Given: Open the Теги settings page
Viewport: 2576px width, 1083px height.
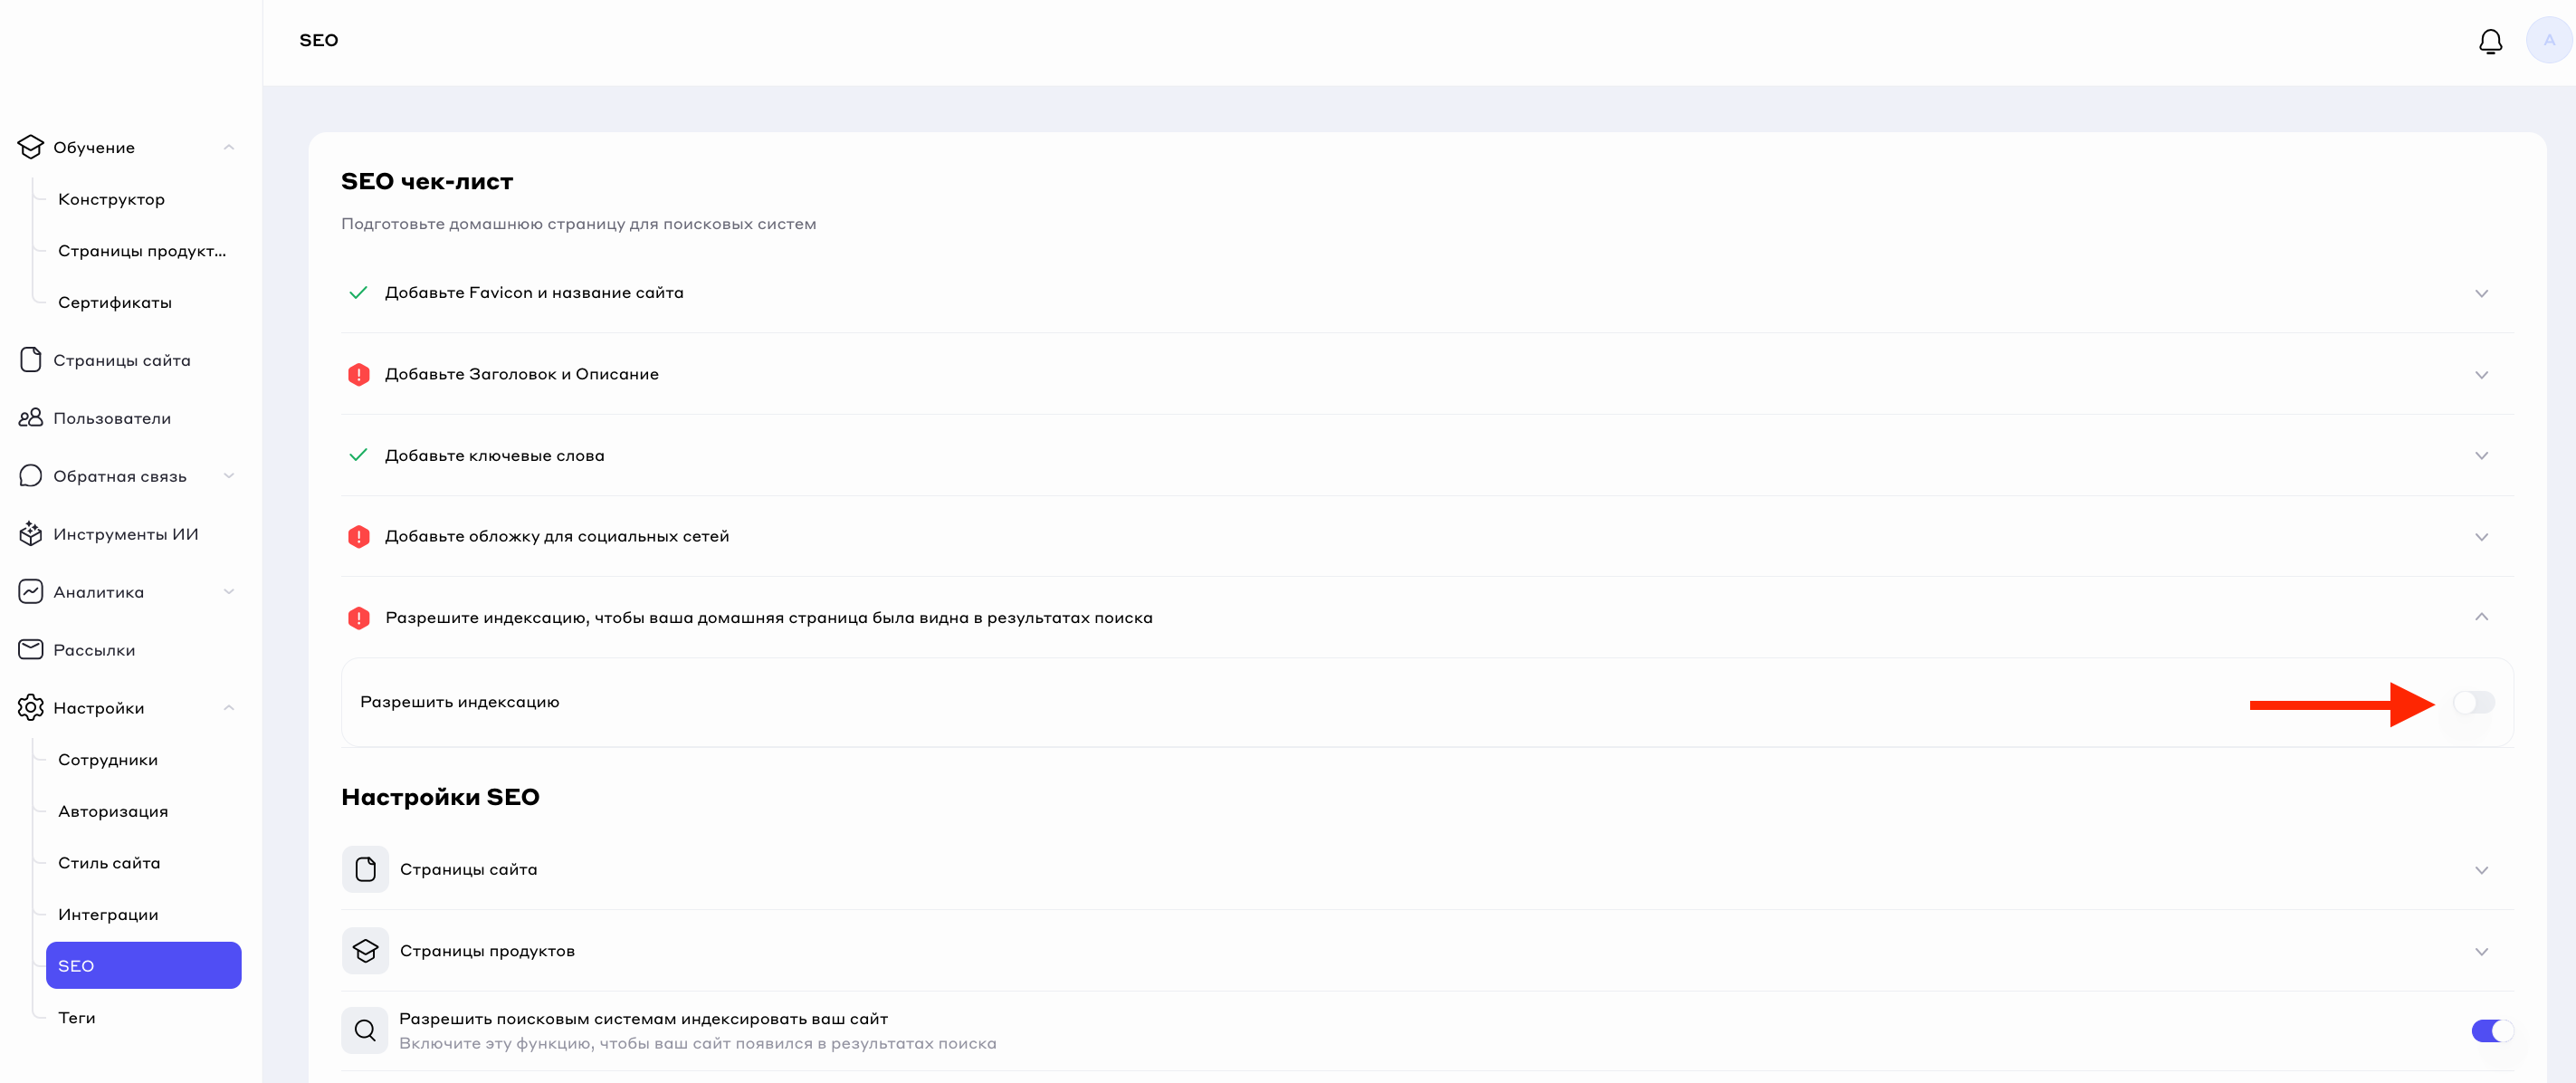Looking at the screenshot, I should [x=77, y=1018].
